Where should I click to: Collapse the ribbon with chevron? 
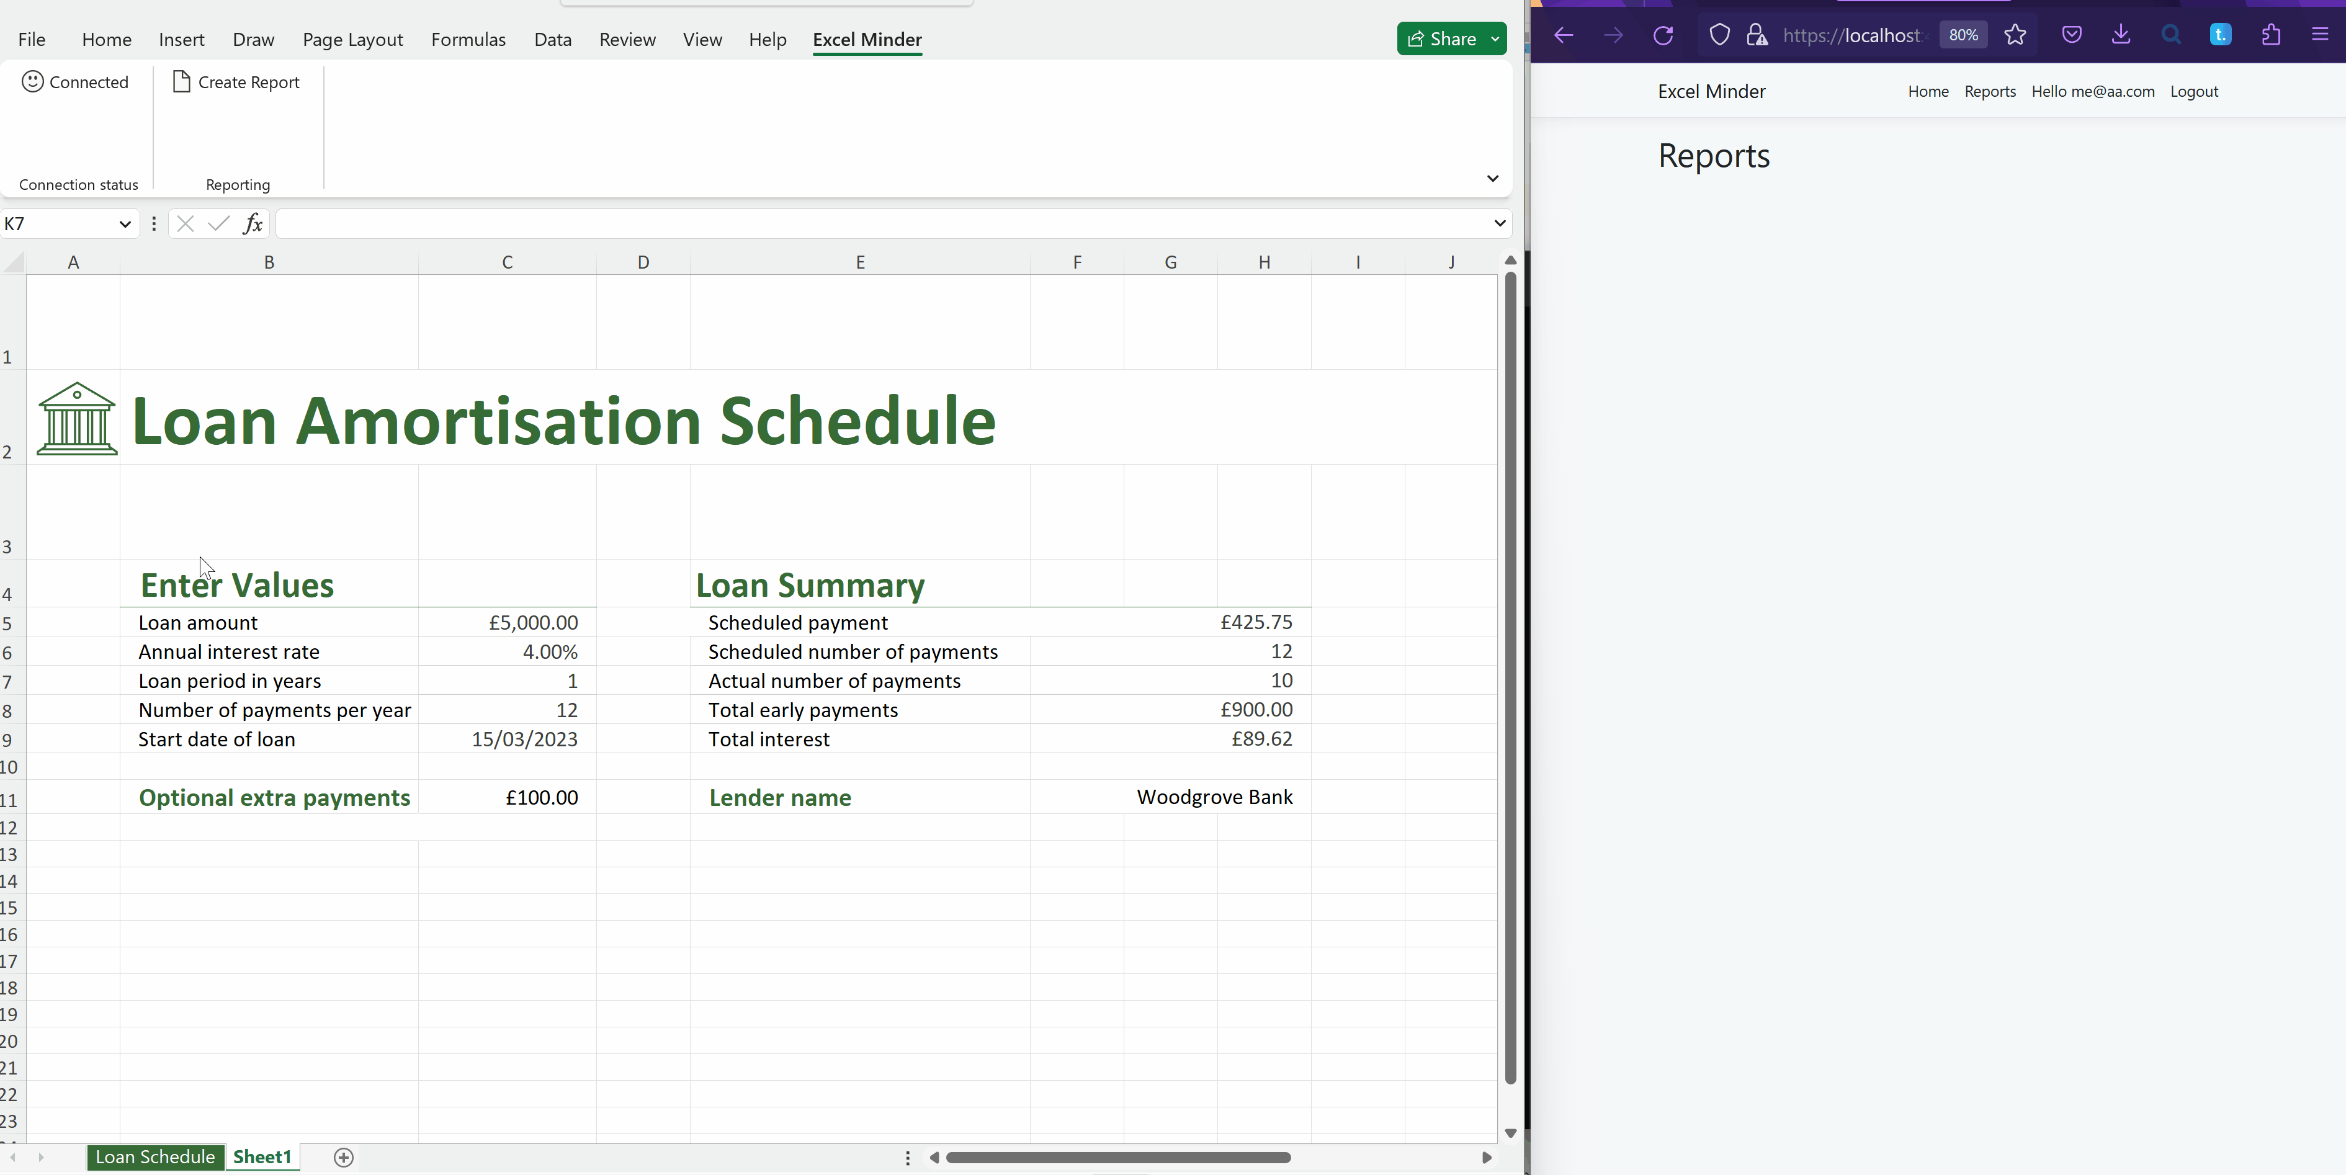tap(1492, 179)
